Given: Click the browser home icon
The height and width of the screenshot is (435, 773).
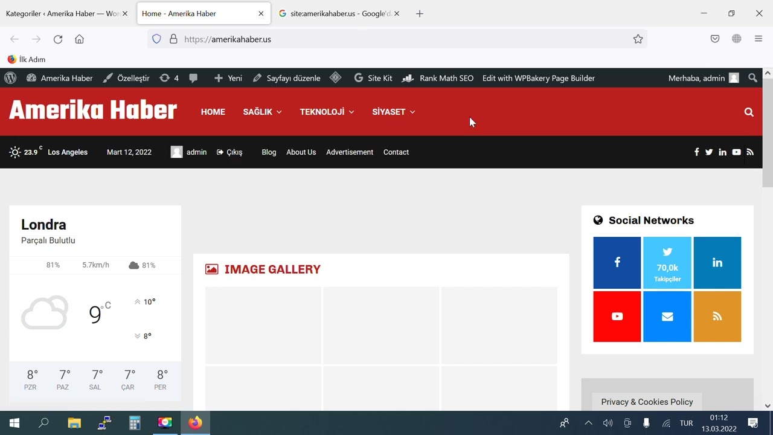Looking at the screenshot, I should 79,39.
